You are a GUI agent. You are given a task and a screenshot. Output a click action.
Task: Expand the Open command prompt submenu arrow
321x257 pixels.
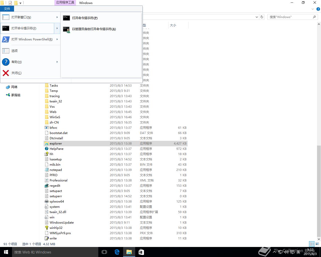(57, 28)
